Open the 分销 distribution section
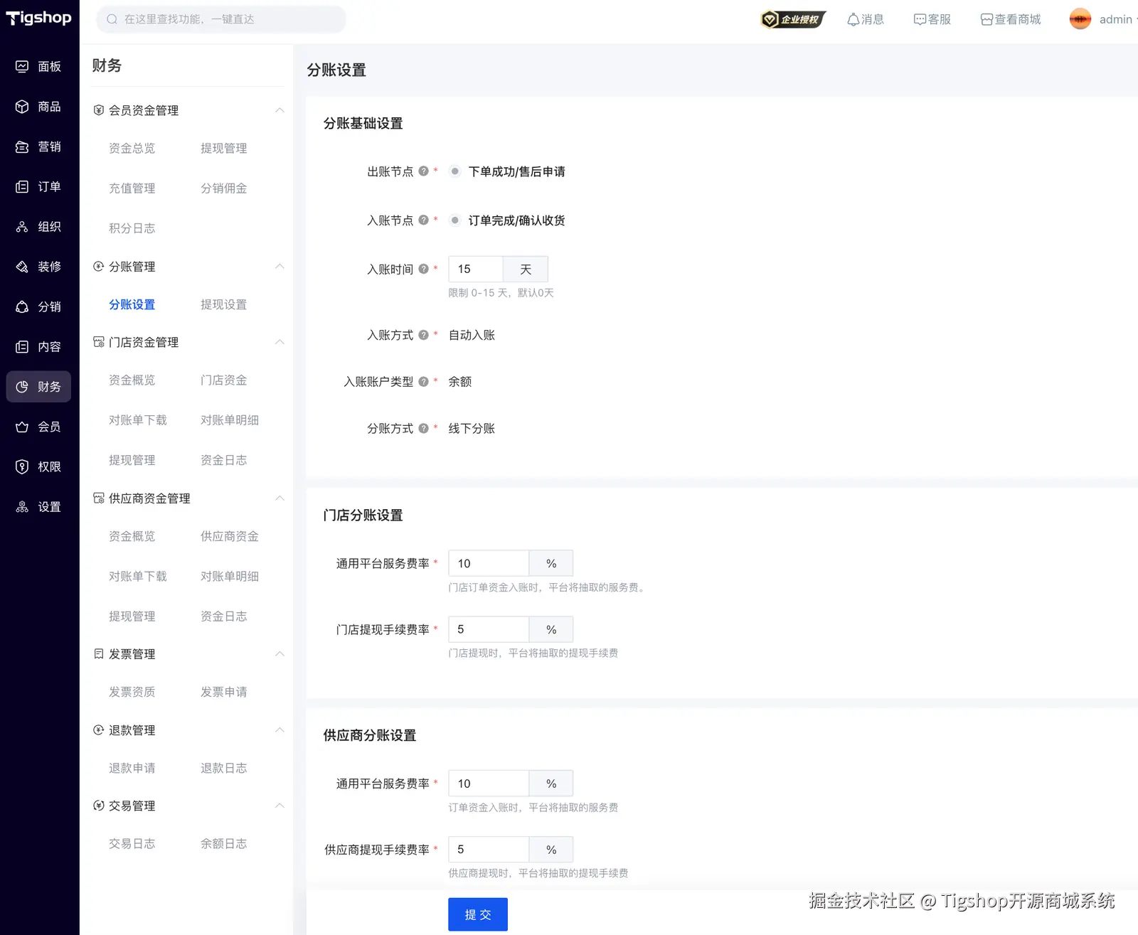Image resolution: width=1138 pixels, height=935 pixels. 38,306
